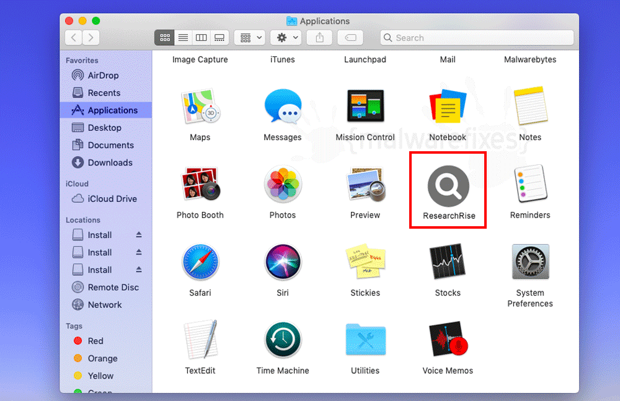Open Recents in the sidebar
Image resolution: width=620 pixels, height=401 pixels.
105,92
